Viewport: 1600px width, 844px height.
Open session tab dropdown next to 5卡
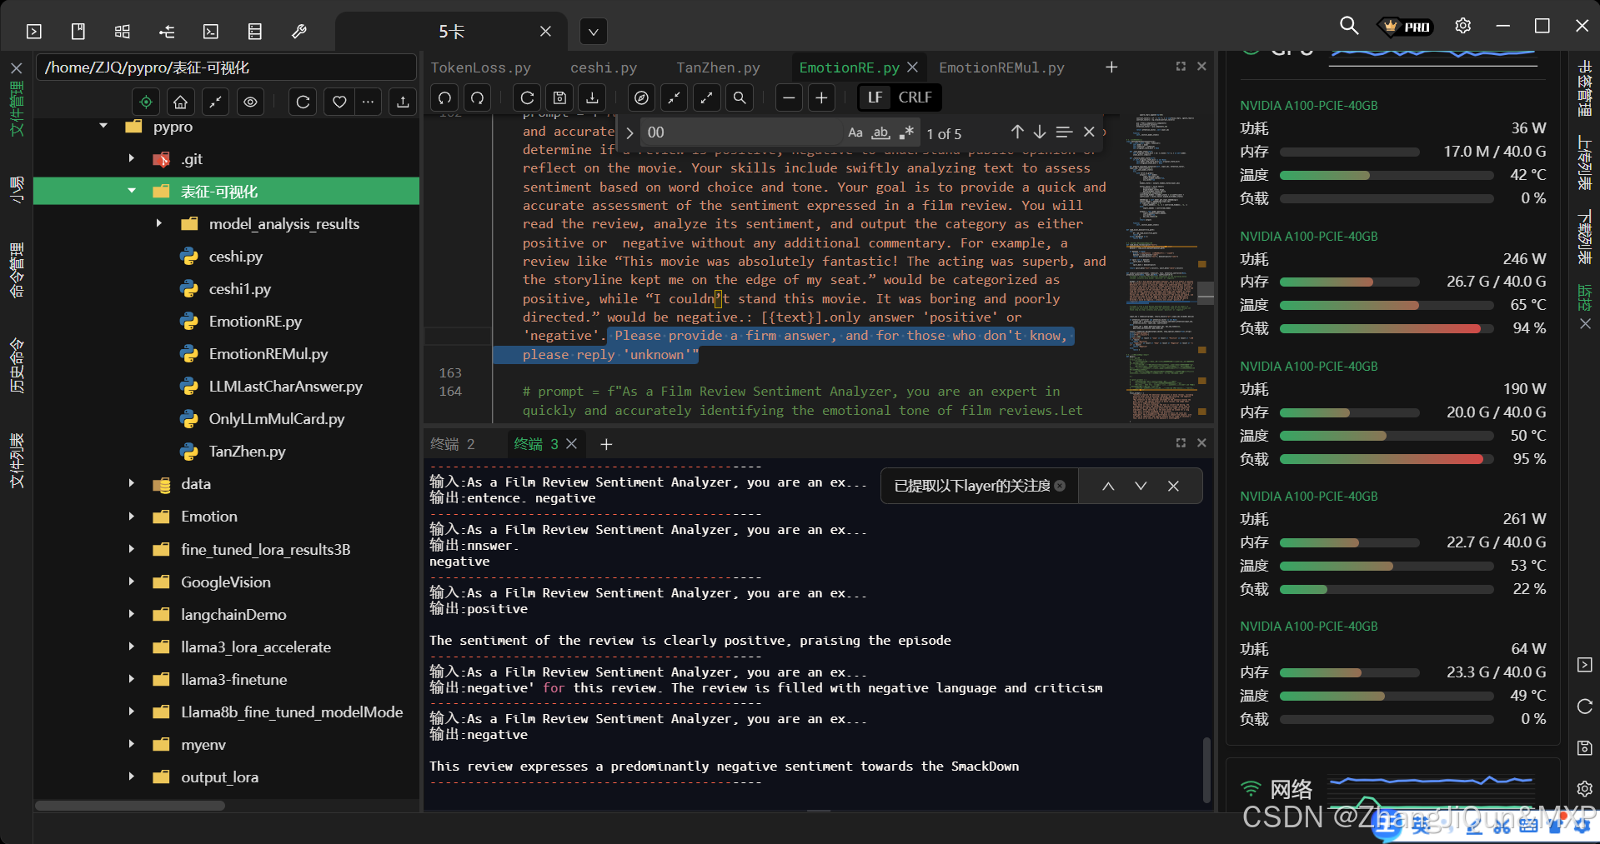click(593, 32)
